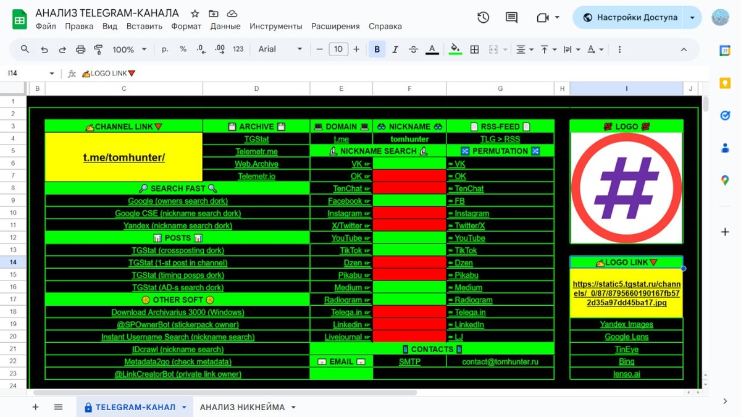
Task: Redo the last action
Action: tap(62, 49)
